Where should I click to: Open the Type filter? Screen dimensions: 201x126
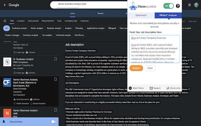59,21
